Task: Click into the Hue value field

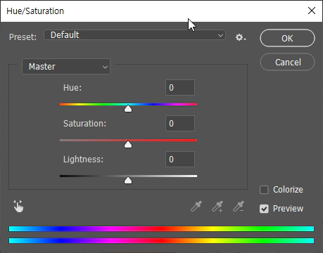Action: (x=180, y=88)
